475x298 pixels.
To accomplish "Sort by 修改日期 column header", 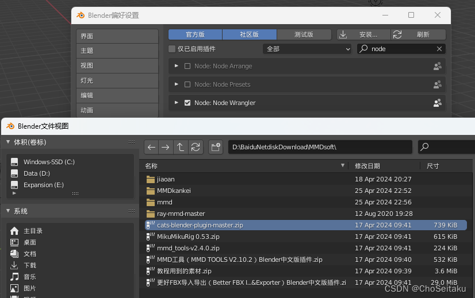I will click(x=367, y=166).
